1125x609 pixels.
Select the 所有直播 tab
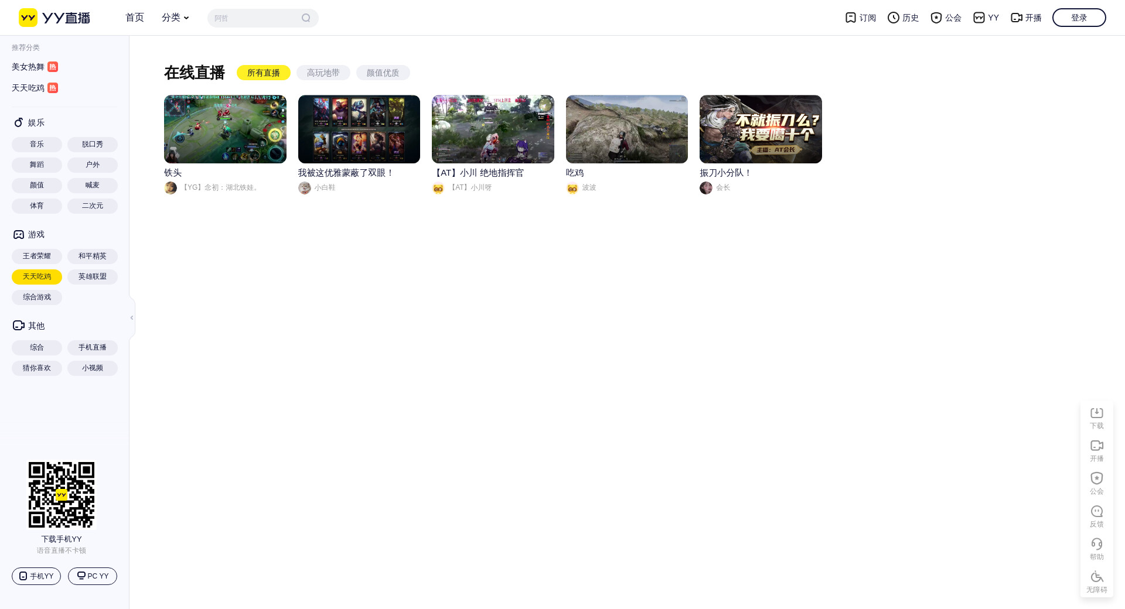[263, 73]
